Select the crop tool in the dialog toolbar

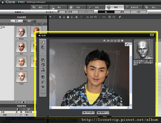(43, 53)
